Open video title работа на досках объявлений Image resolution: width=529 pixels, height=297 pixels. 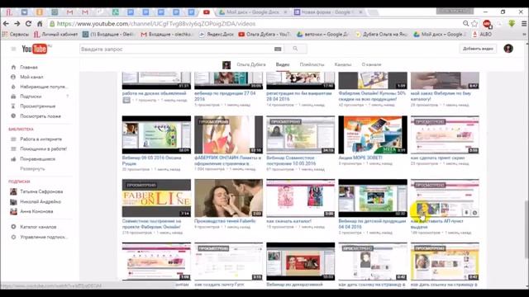tap(155, 93)
